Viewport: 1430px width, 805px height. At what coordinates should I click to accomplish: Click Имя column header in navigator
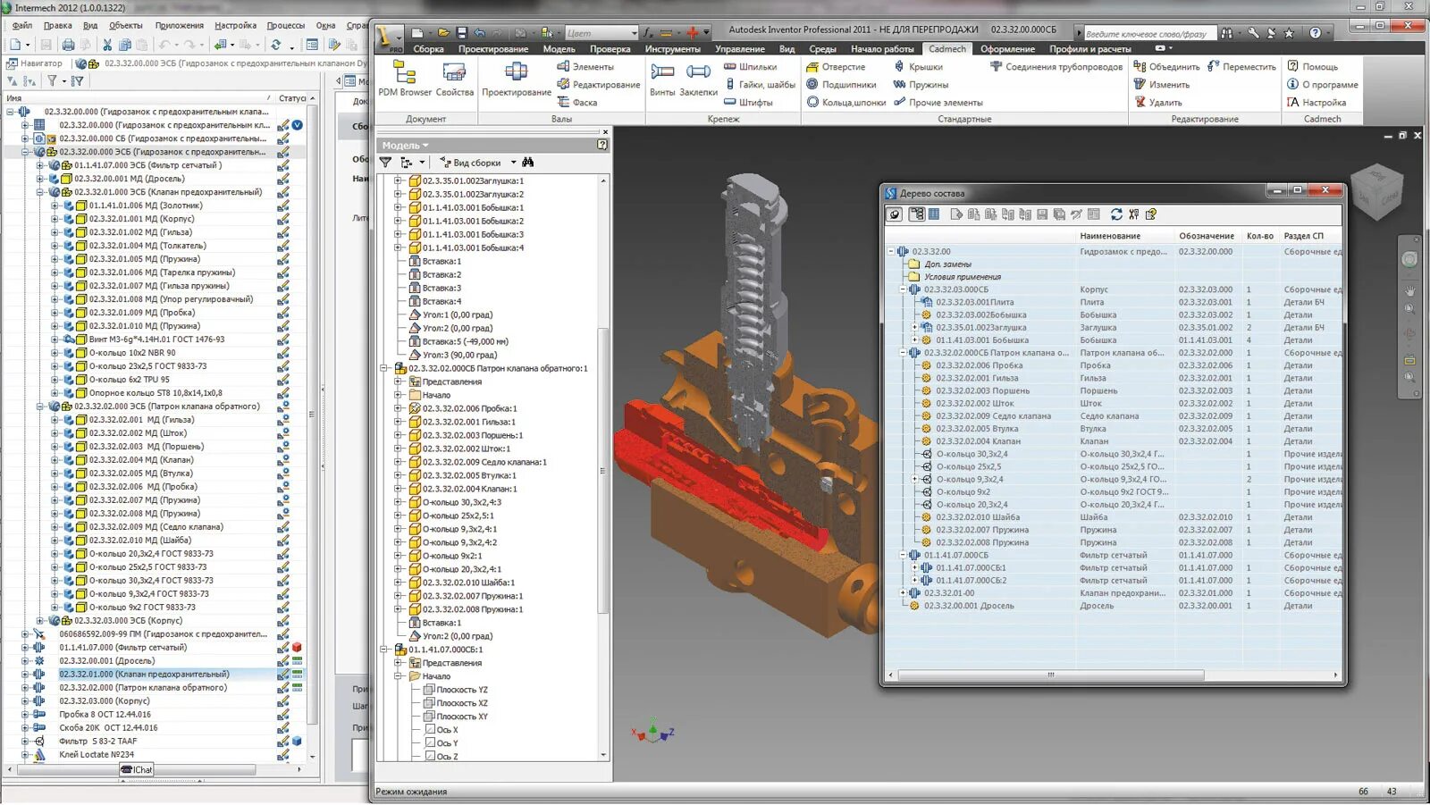(139, 98)
